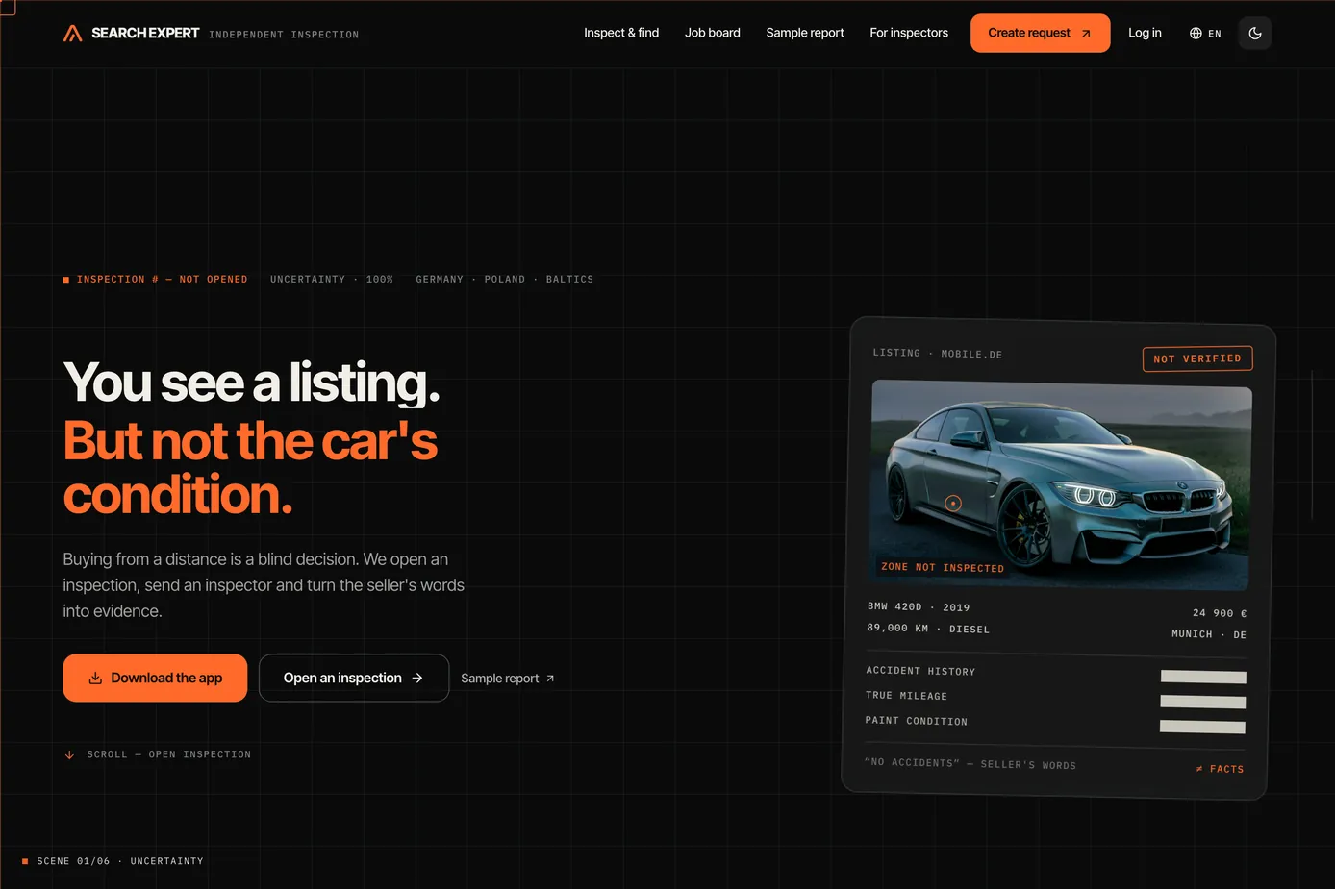Click SCENE 01/06 · UNCERTAINTY indicator

113,861
